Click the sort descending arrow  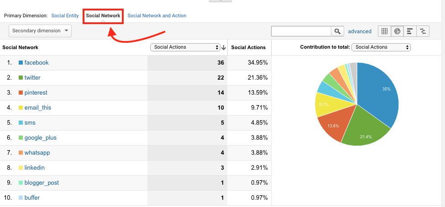[x=224, y=47]
